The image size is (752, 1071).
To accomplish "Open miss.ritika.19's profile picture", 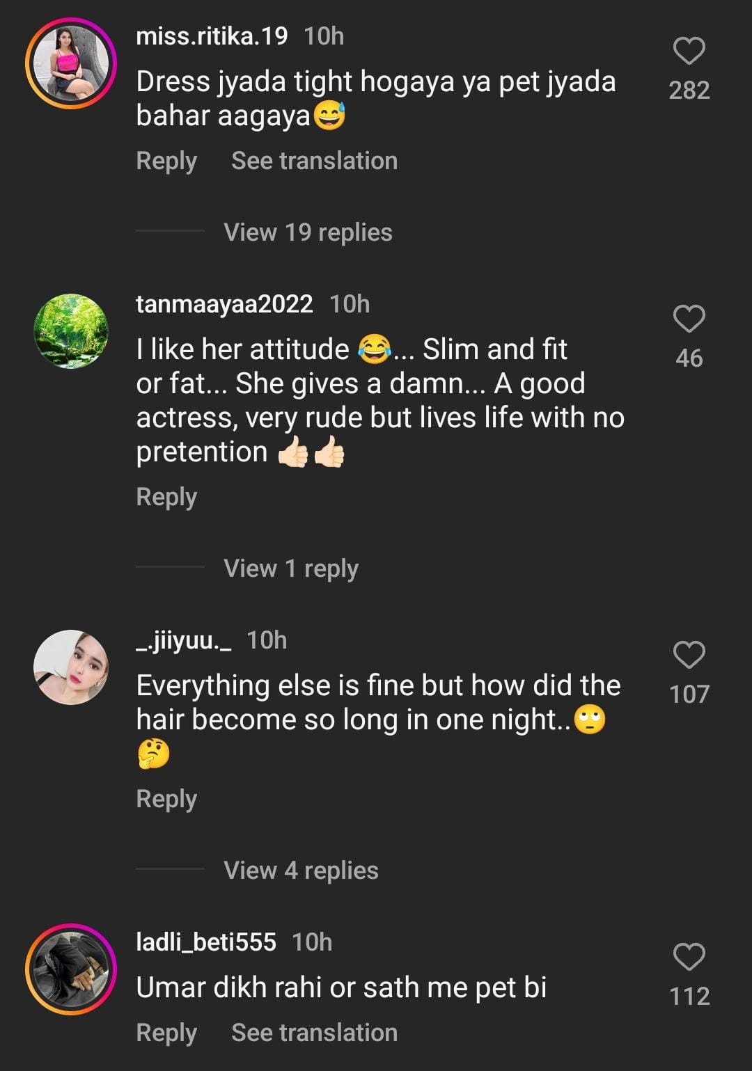I will click(x=71, y=63).
